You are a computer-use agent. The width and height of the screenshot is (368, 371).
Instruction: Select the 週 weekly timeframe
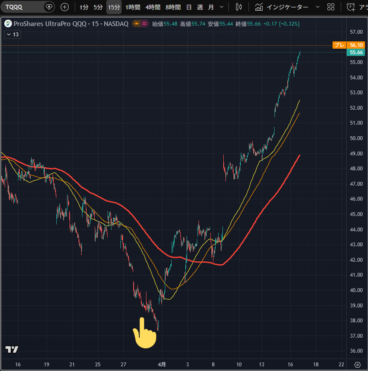(200, 7)
